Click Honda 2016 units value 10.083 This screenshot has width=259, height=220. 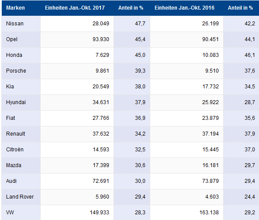[x=211, y=55]
